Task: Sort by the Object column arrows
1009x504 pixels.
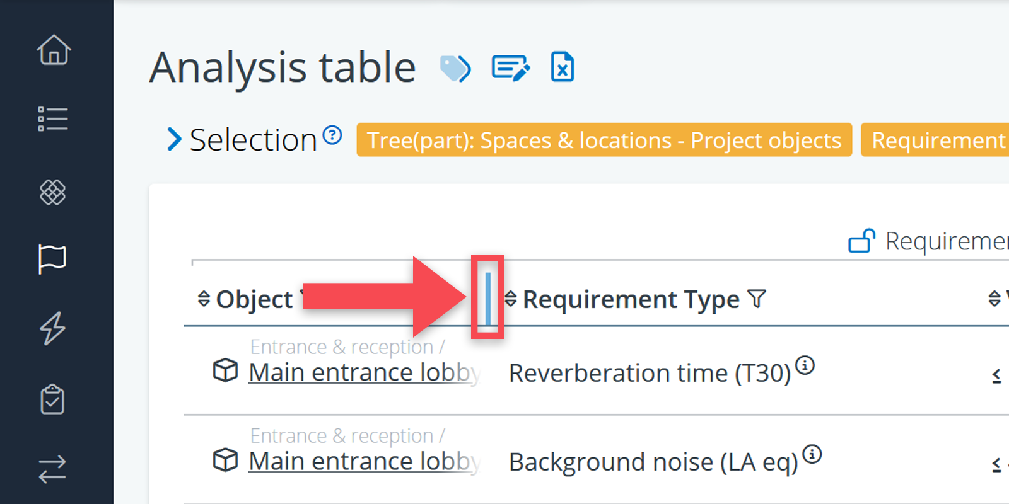Action: 204,299
